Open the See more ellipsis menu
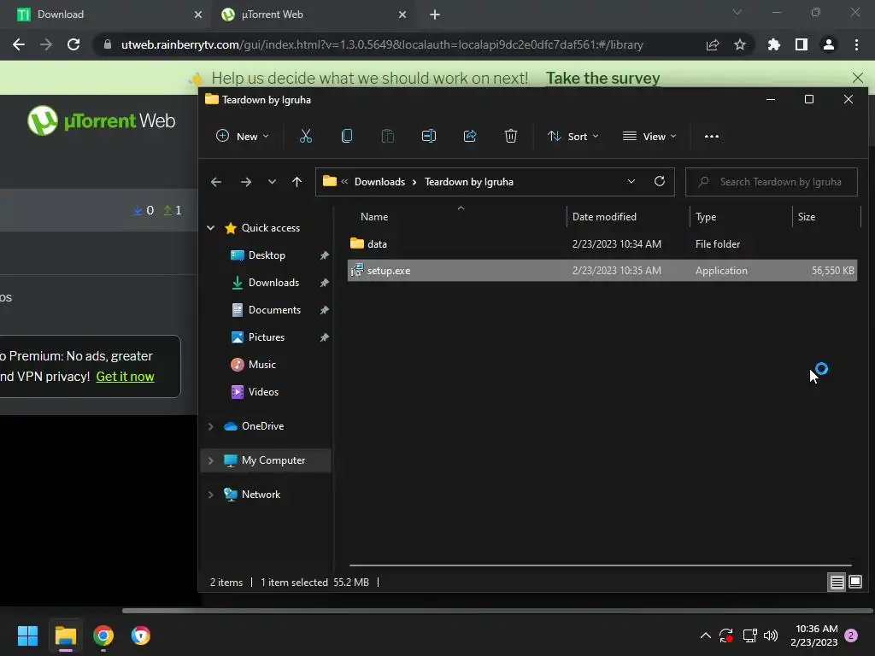This screenshot has width=875, height=656. pos(712,136)
